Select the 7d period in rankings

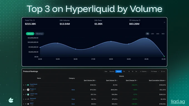coord(133,71)
